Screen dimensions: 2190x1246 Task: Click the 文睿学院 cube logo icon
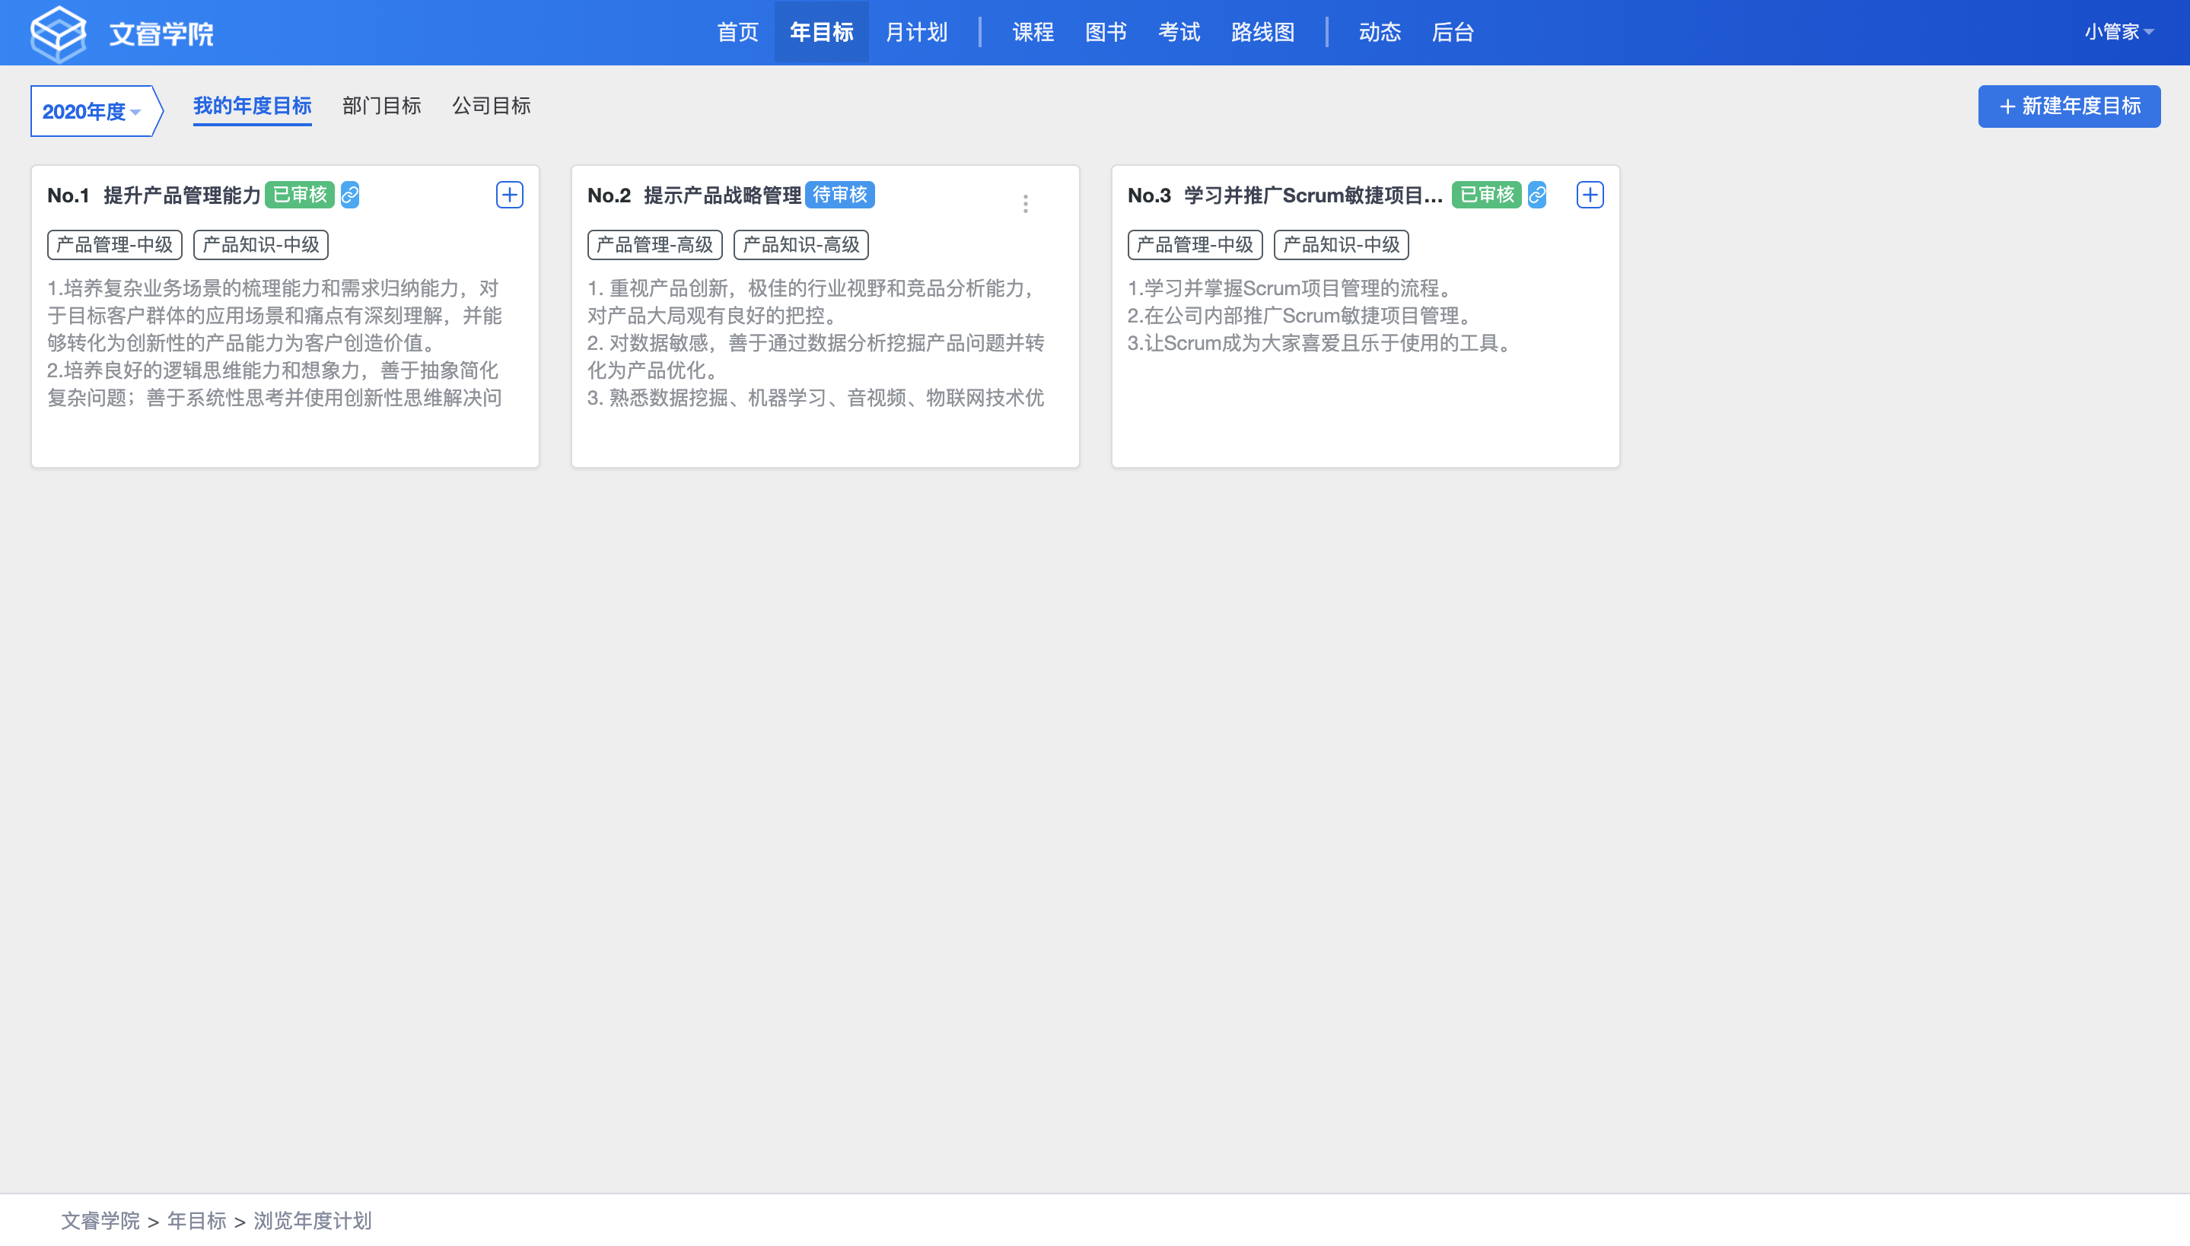[x=58, y=33]
